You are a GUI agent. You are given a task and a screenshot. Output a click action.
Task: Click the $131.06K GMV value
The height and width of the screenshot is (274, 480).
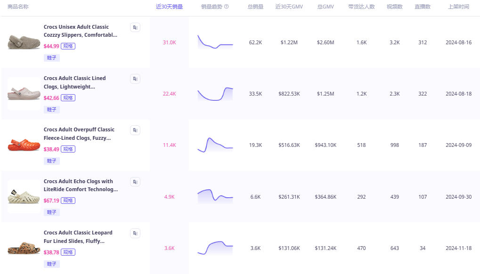(x=289, y=248)
